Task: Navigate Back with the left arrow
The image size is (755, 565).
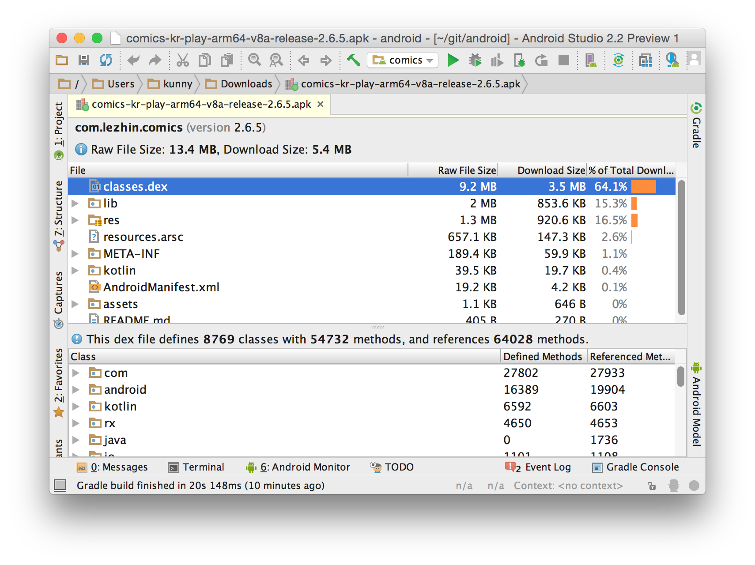Action: click(303, 60)
